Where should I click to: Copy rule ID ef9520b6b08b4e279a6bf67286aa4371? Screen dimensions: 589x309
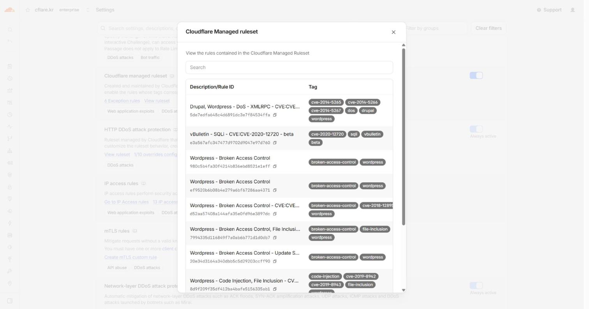pos(275,190)
